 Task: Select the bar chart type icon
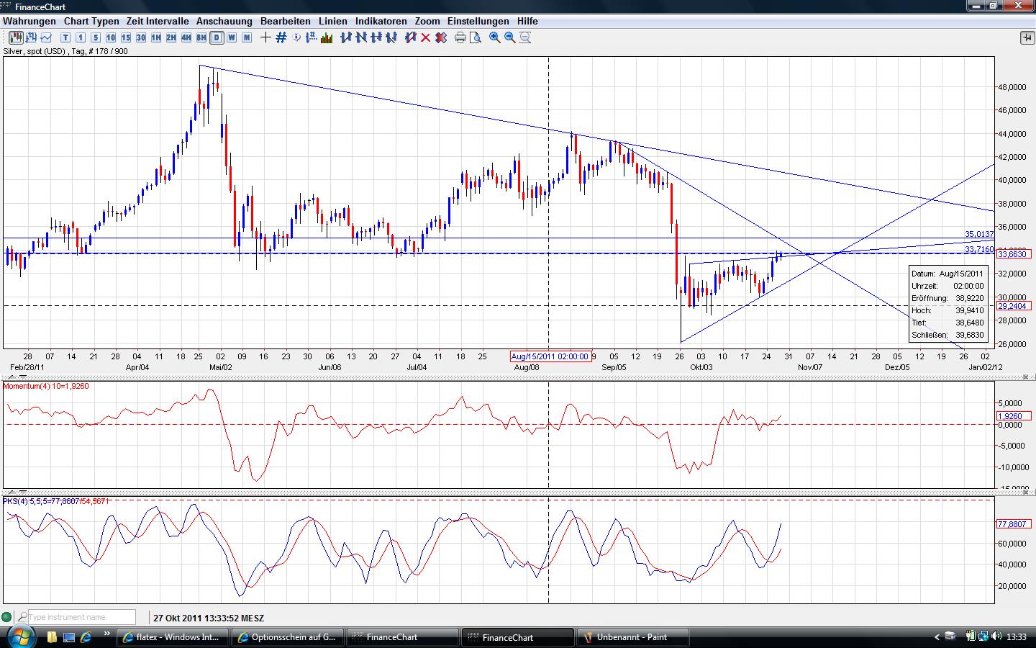31,37
